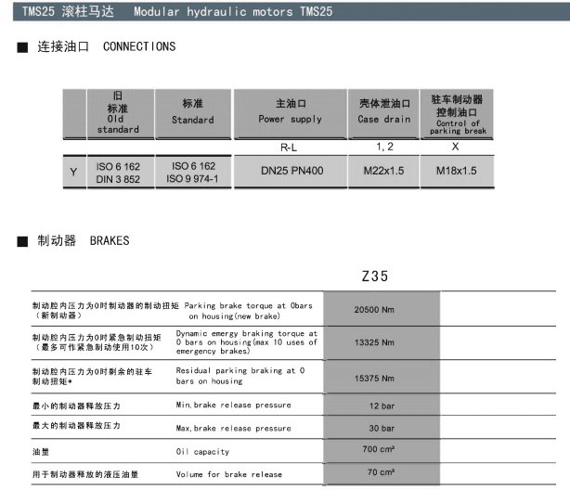Viewport: 570px width, 502px height.
Task: Select the ISO 6 162 DIN 3 852 cell
Action: (x=118, y=172)
